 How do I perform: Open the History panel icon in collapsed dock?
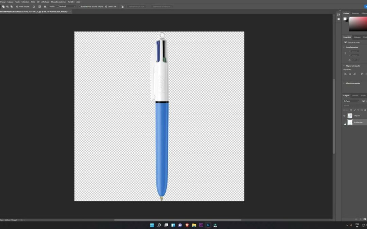[x=338, y=15]
